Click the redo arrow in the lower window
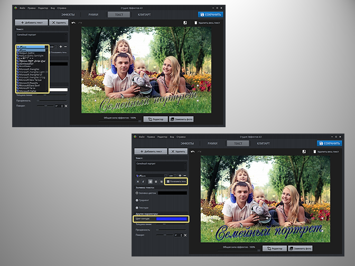Screen dimensions: 355x266 point(200,151)
